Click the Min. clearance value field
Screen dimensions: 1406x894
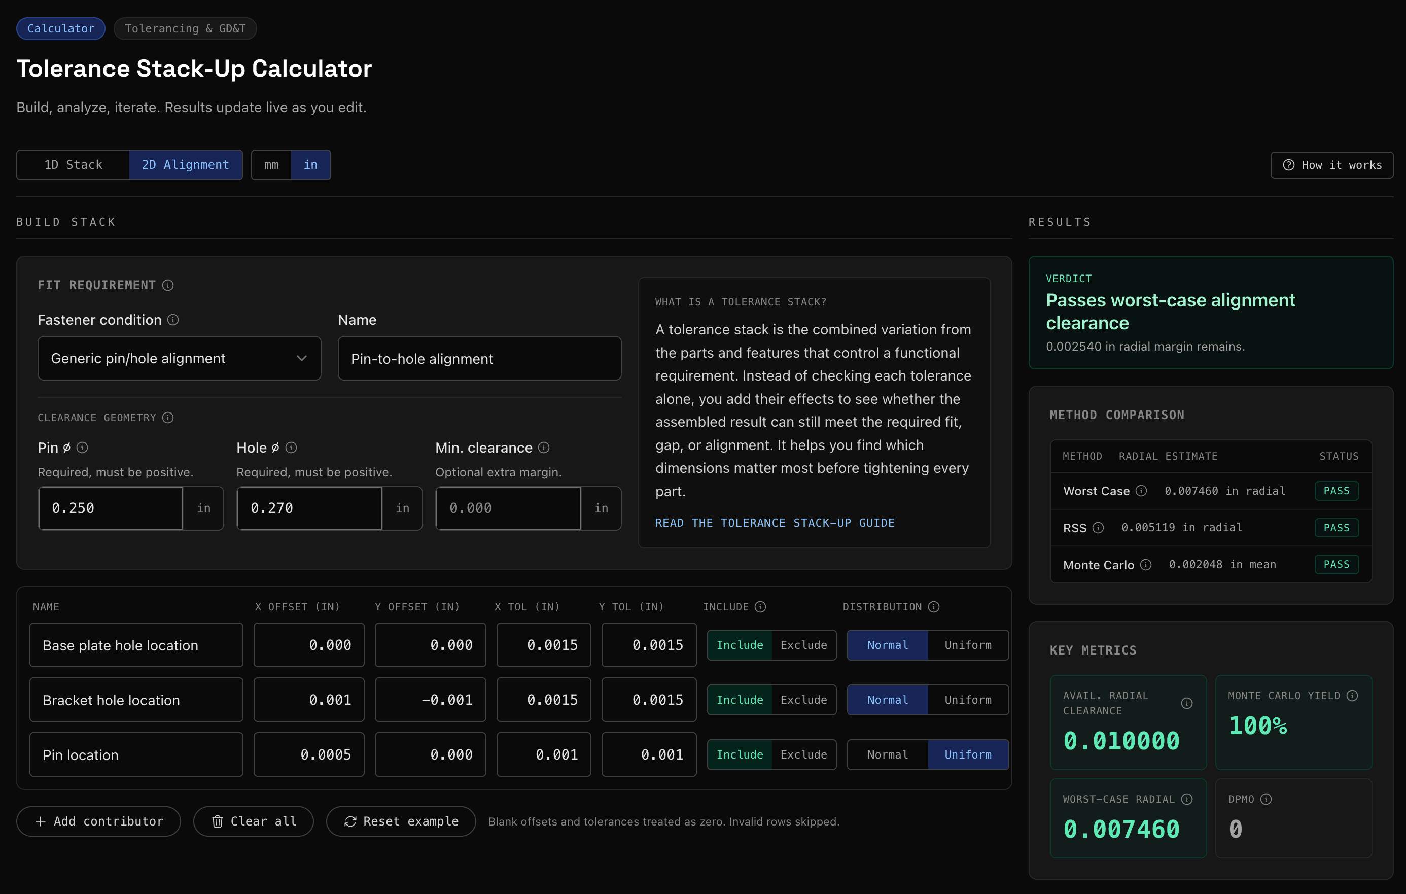[508, 508]
